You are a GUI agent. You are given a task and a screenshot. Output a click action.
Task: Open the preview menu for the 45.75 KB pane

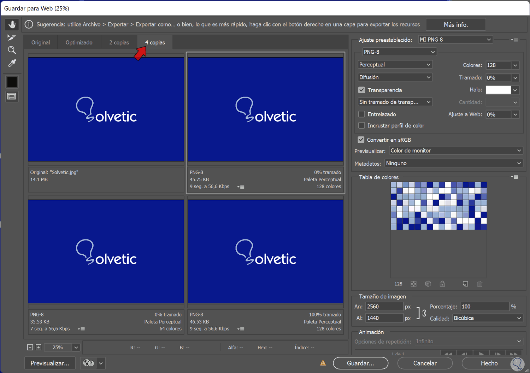pos(241,187)
